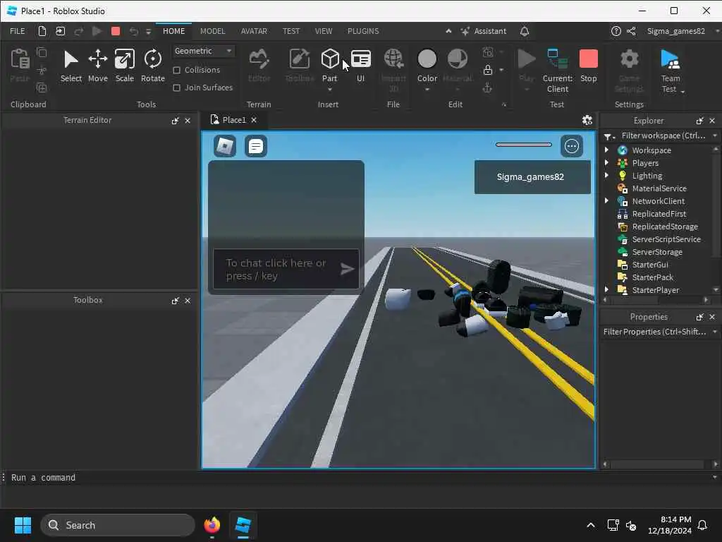Select the Select tool
Image resolution: width=722 pixels, height=542 pixels.
(71, 66)
